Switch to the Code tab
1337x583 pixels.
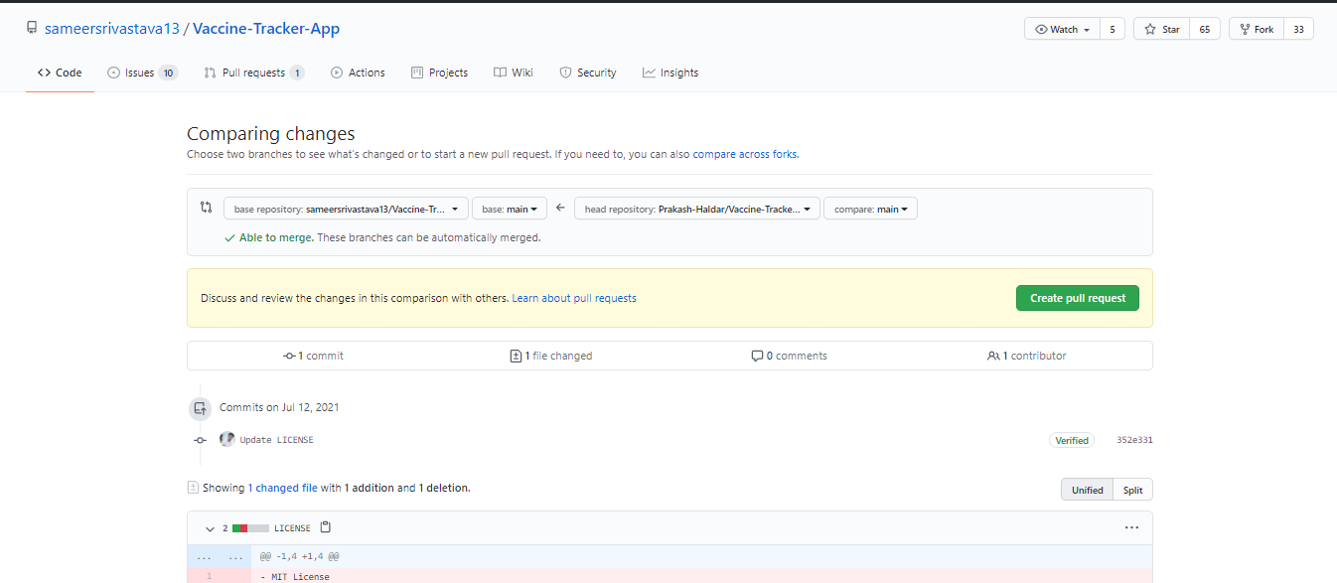60,73
